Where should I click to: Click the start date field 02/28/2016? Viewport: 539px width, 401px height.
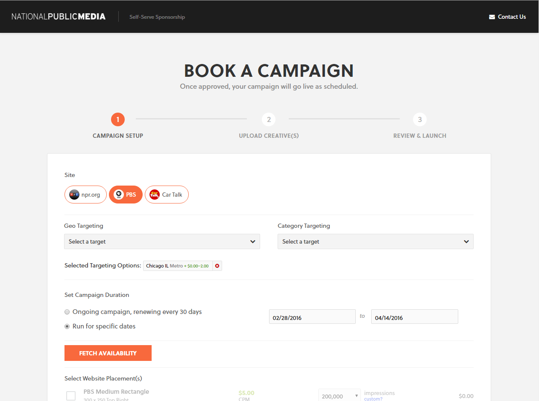(312, 317)
